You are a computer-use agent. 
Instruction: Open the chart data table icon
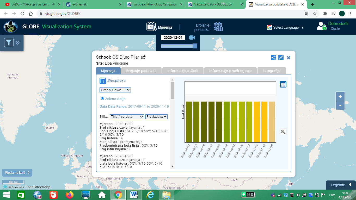pos(283,84)
